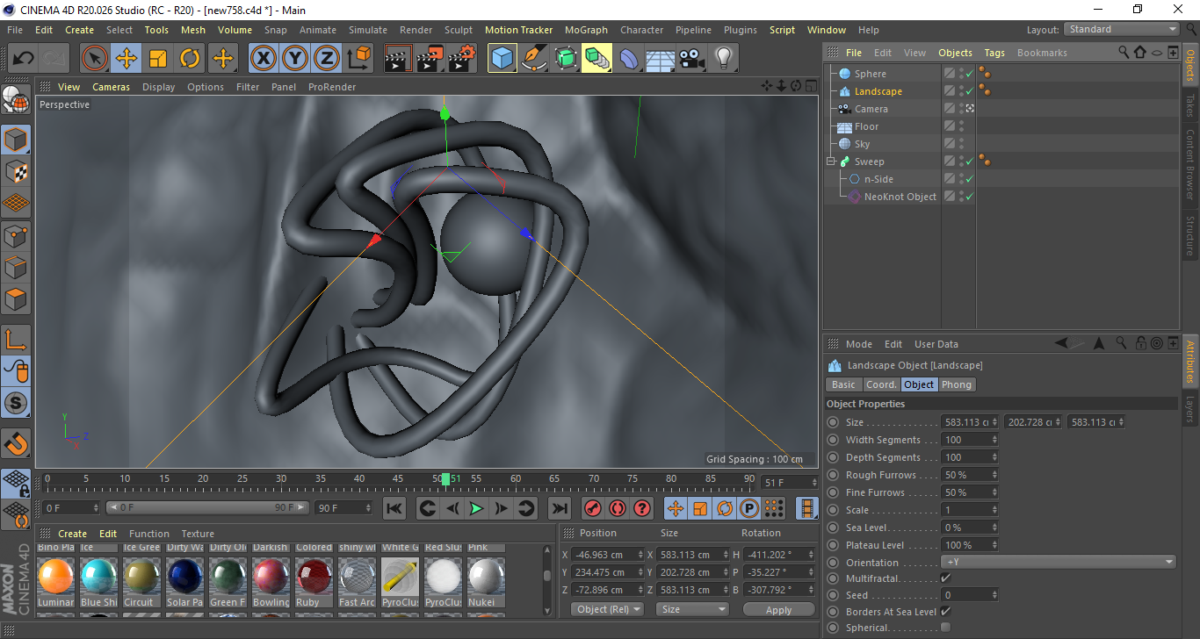Toggle the n-Side object enable checkmark
This screenshot has height=639, width=1200.
coord(970,179)
